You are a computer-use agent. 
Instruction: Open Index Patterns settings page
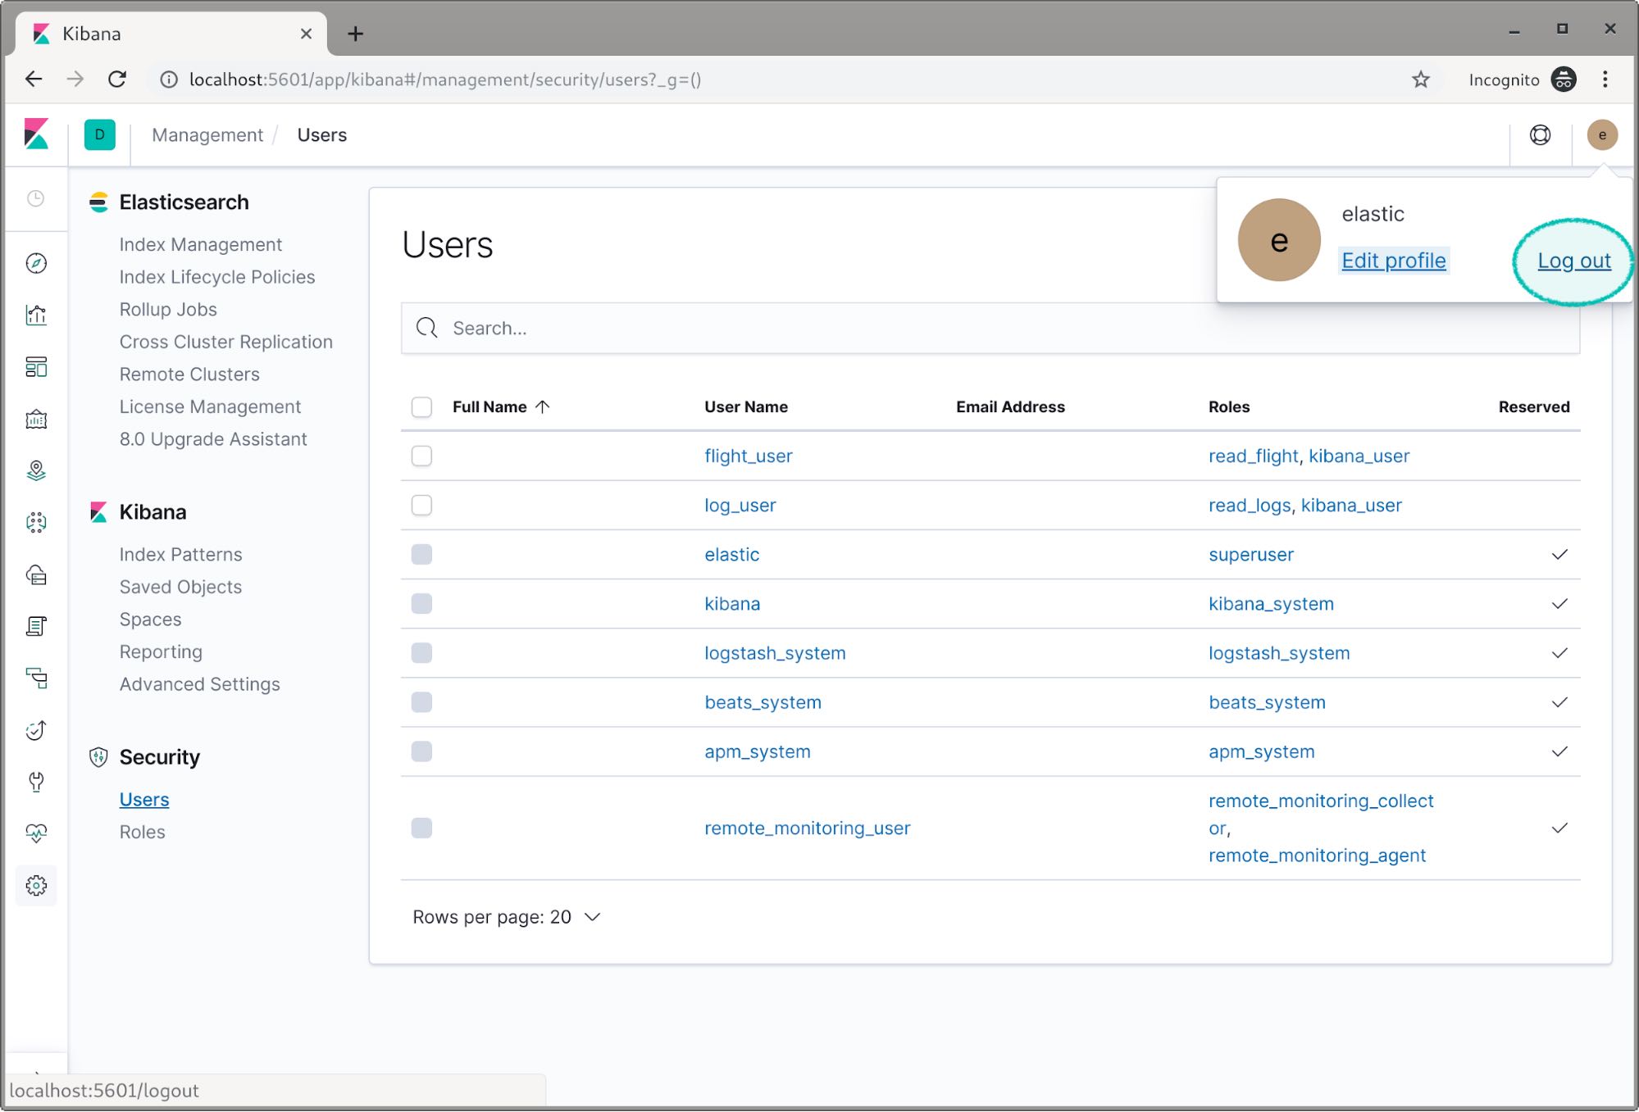[x=180, y=553]
